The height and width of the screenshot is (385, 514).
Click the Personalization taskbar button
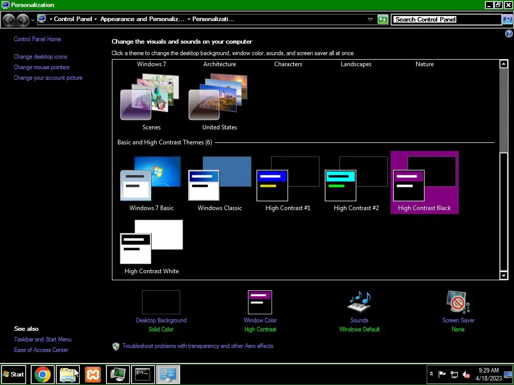[168, 374]
